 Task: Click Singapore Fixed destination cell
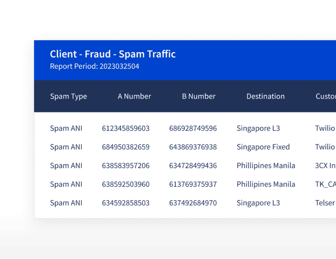[263, 147]
